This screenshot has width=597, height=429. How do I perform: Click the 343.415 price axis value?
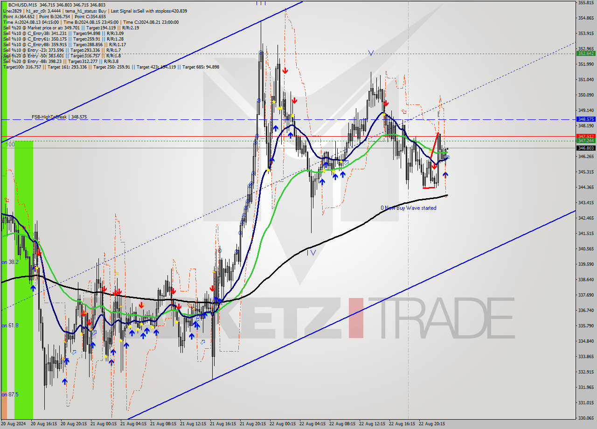tap(586, 202)
